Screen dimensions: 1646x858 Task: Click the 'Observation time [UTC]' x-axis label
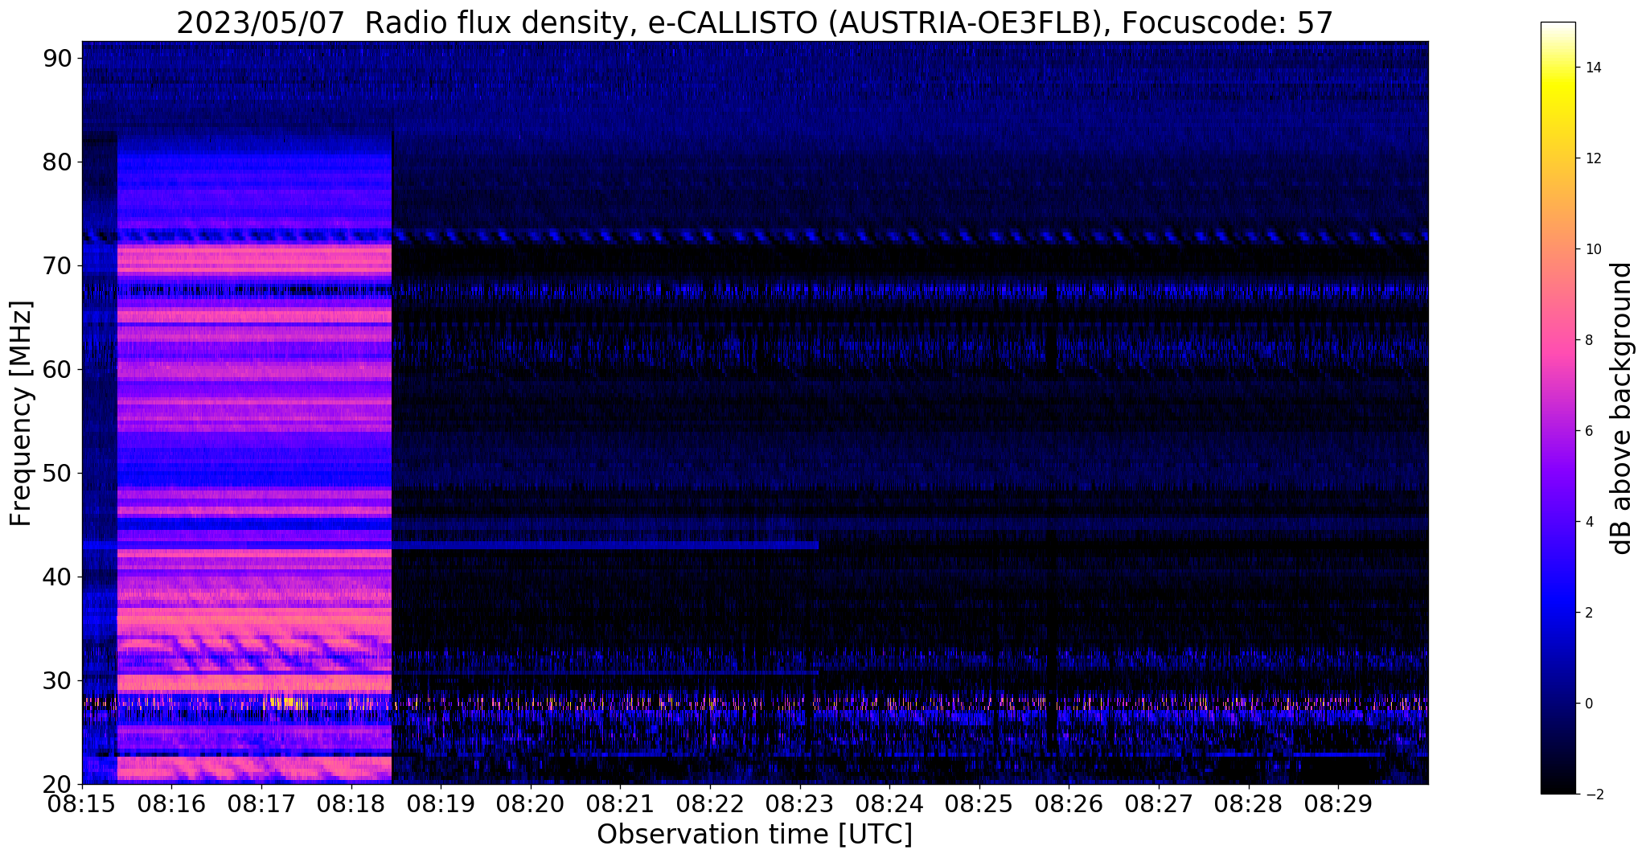pyautogui.click(x=754, y=835)
